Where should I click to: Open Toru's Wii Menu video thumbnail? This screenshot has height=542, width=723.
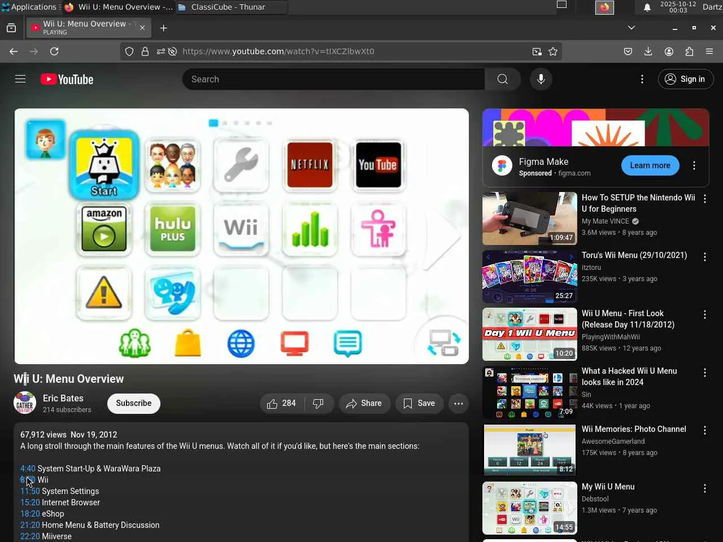pos(530,277)
